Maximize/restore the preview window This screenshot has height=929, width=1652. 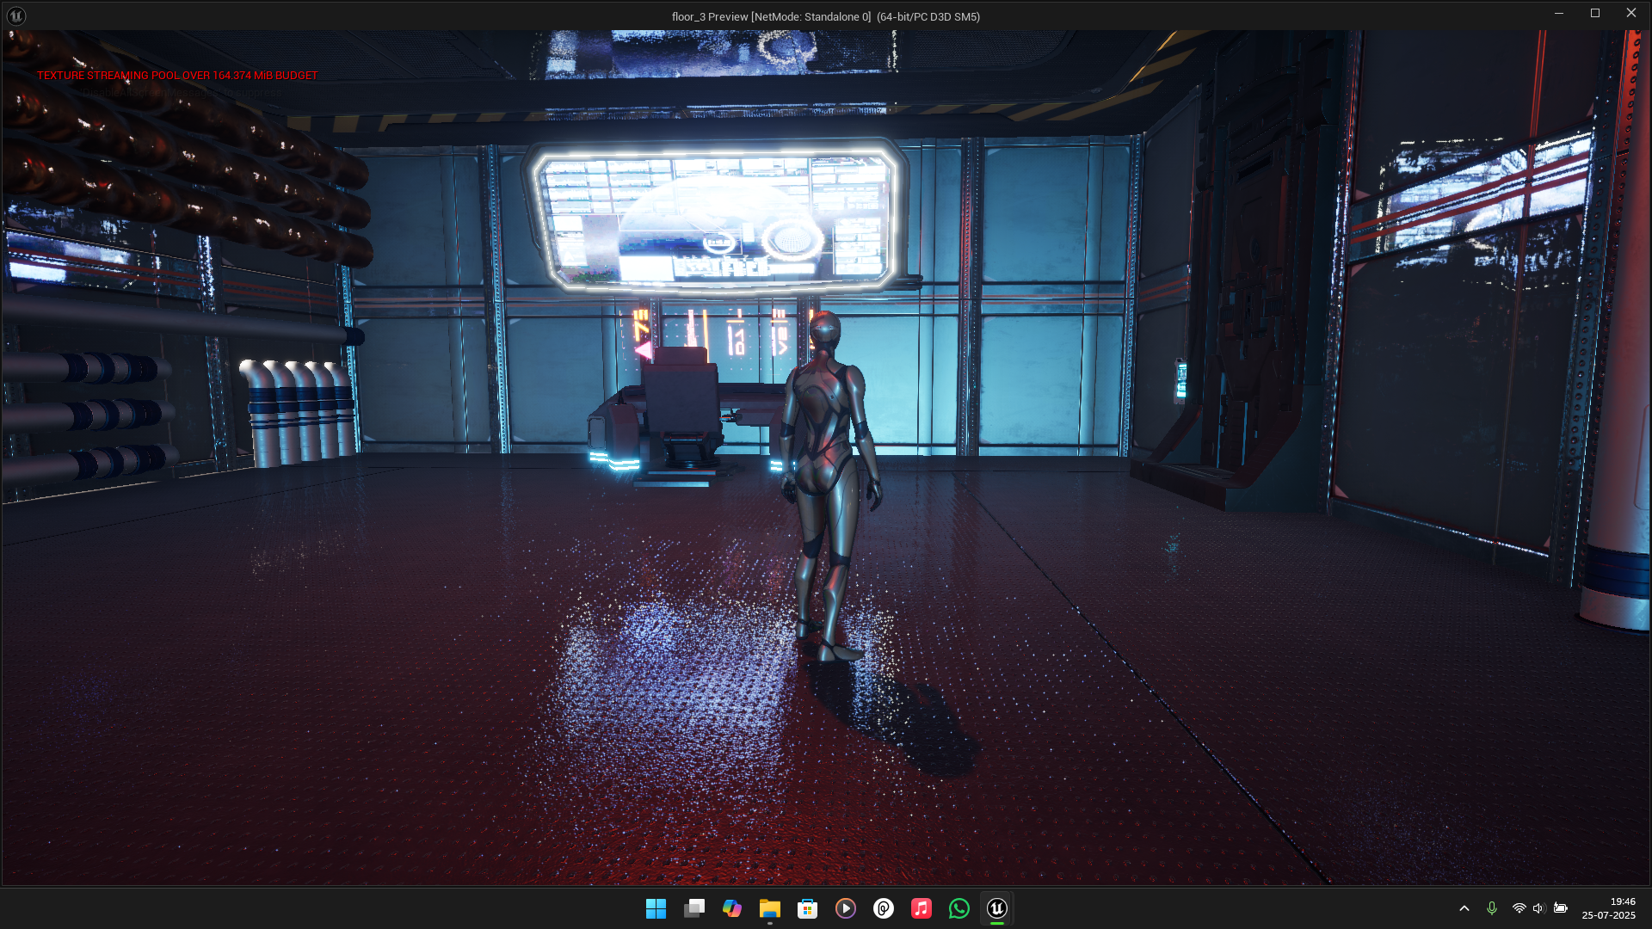[x=1594, y=14]
